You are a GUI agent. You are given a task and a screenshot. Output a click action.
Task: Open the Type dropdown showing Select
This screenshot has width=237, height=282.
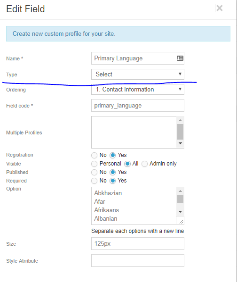click(138, 75)
